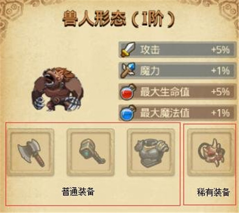The image size is (239, 213).
Task: Click the sword icon beside 攻击
Action: pyautogui.click(x=129, y=50)
